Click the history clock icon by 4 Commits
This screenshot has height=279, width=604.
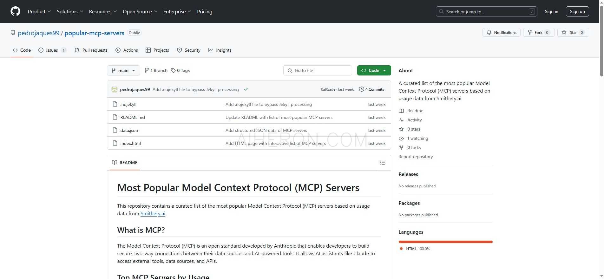pos(361,89)
